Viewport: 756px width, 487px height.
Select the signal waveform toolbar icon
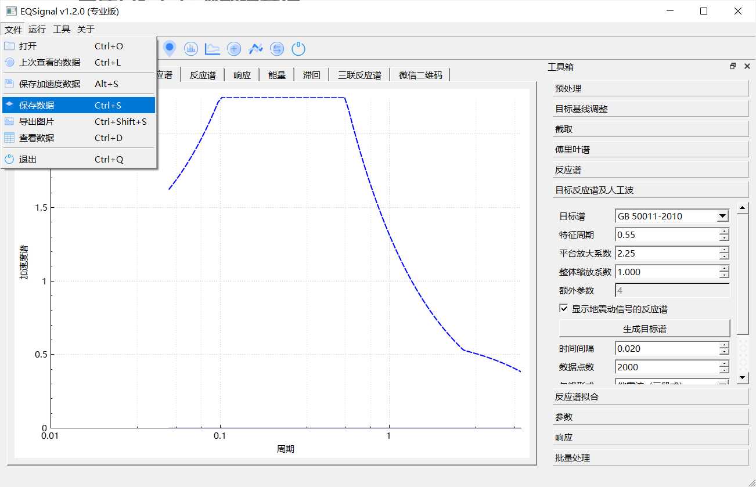(x=255, y=49)
